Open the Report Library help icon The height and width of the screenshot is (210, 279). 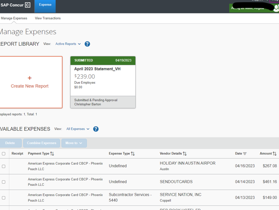pos(87,44)
